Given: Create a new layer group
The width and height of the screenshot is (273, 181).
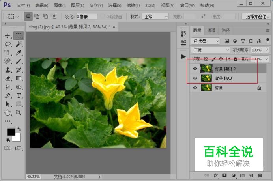Looking at the screenshot, I should click(242, 175).
